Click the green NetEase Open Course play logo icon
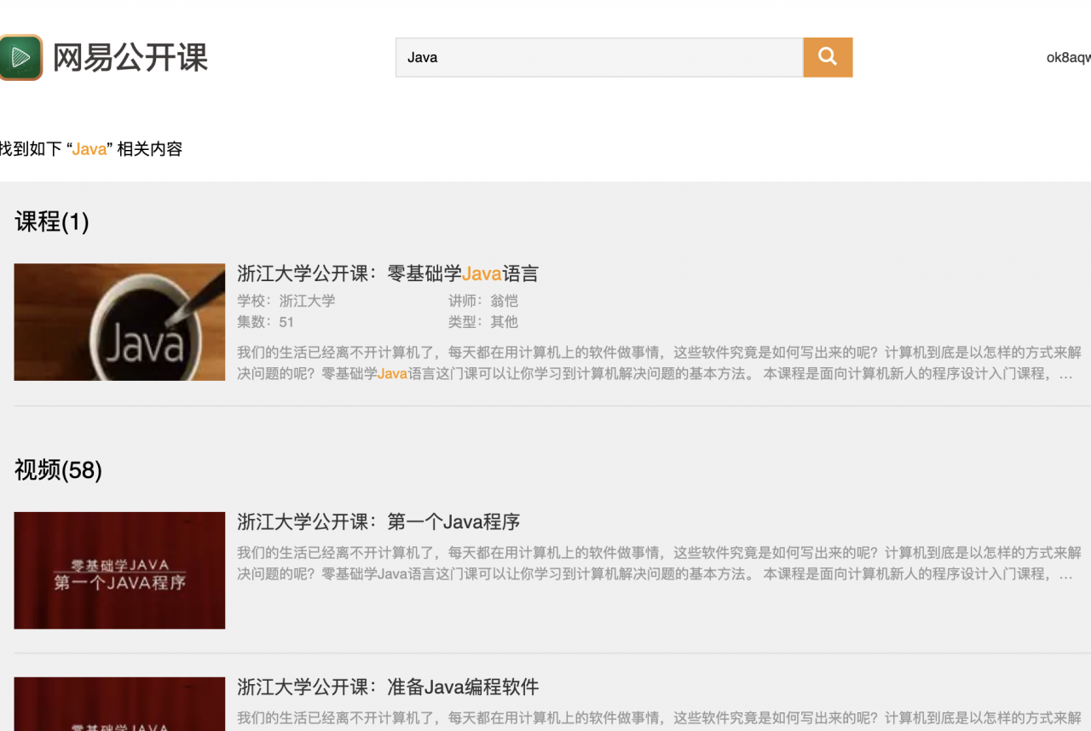 point(20,57)
